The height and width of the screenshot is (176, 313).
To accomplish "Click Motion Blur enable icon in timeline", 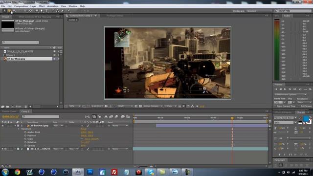I will pos(116,116).
